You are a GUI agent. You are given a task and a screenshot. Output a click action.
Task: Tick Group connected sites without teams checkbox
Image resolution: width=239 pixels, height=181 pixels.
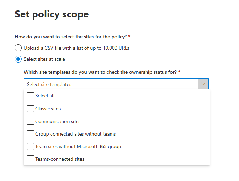click(30, 134)
